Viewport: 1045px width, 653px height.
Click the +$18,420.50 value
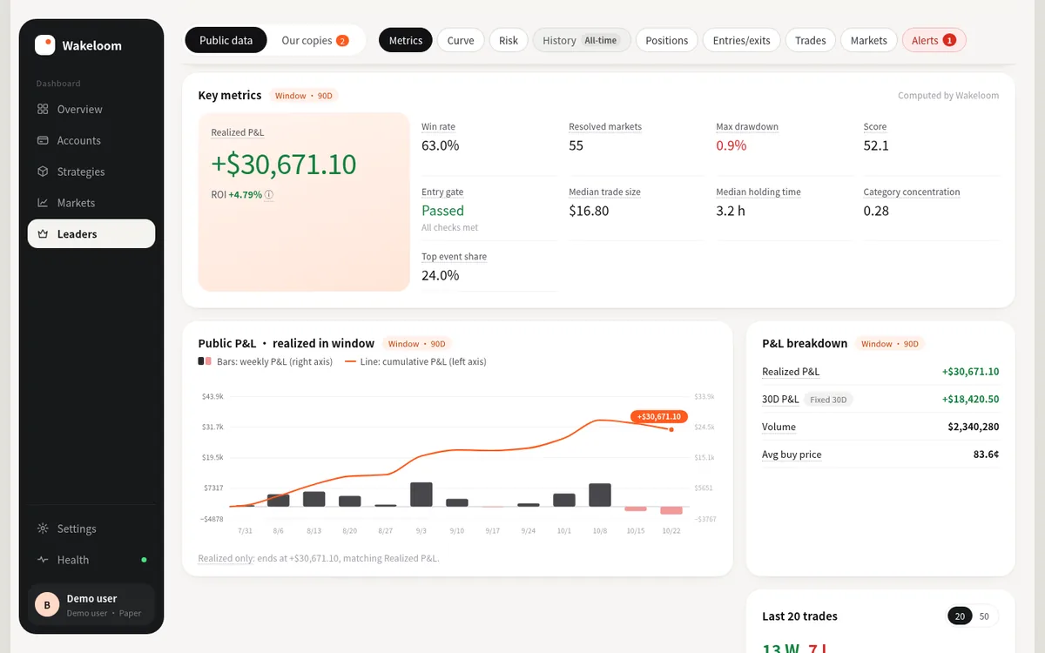coord(970,400)
